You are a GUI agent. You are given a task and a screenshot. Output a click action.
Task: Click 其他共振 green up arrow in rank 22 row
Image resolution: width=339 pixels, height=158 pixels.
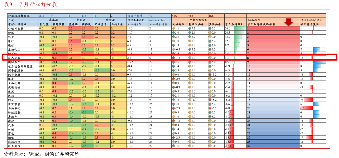(x=210, y=117)
